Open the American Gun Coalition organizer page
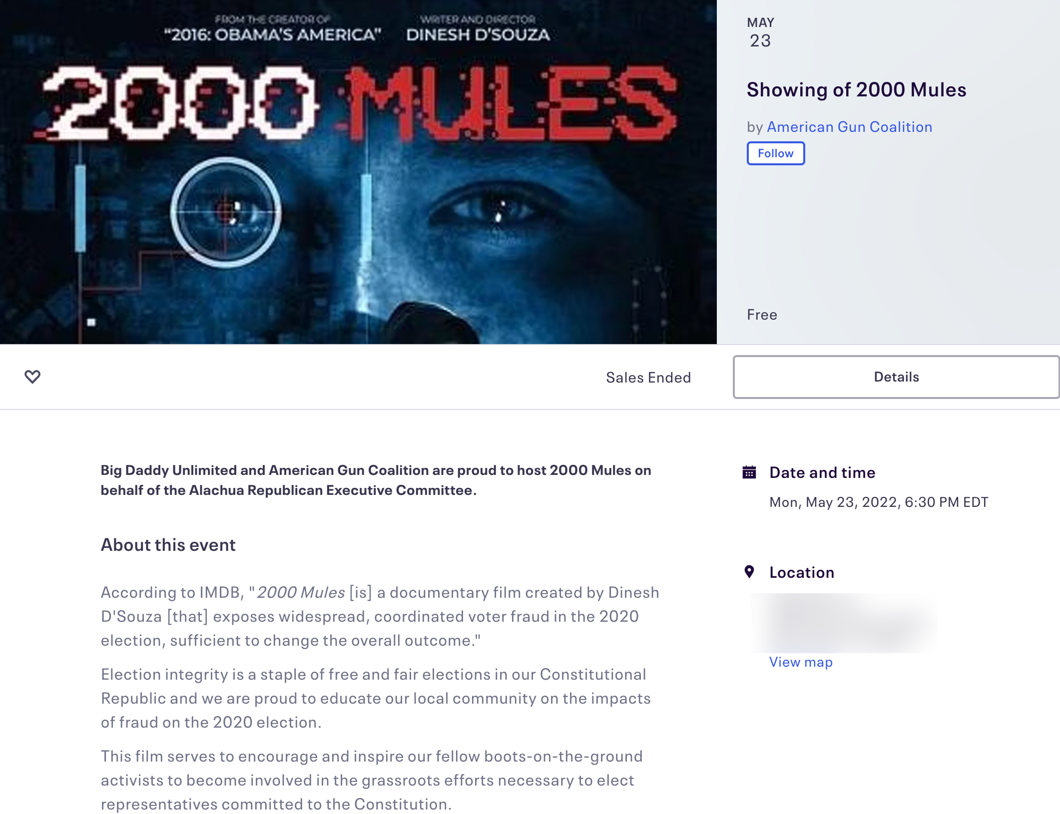 click(849, 126)
